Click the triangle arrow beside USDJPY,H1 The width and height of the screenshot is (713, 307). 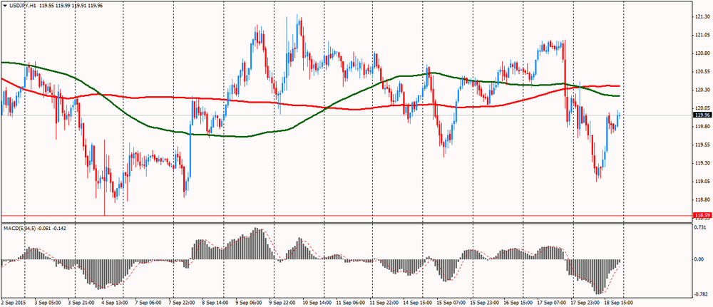(x=4, y=6)
